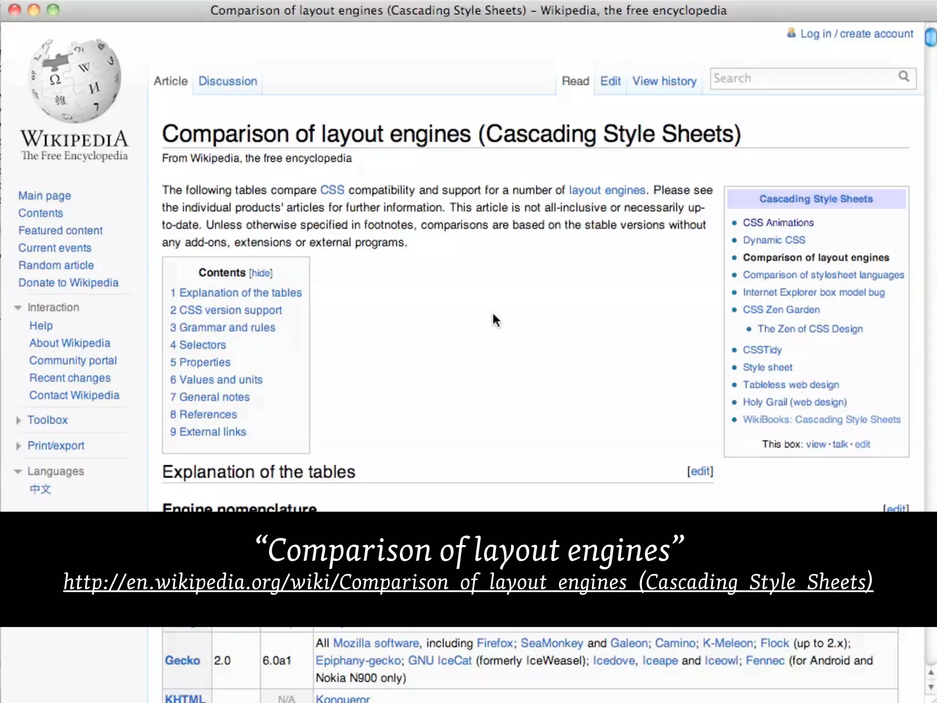
Task: Open About Wikipedia link
Action: tap(70, 343)
